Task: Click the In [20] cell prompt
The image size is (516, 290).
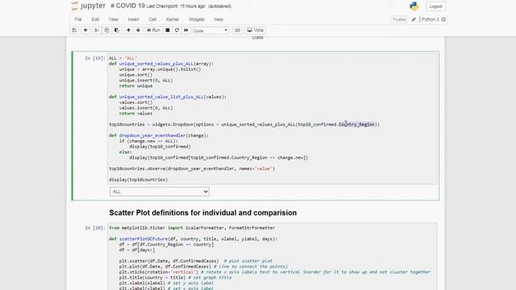Action: [x=95, y=227]
